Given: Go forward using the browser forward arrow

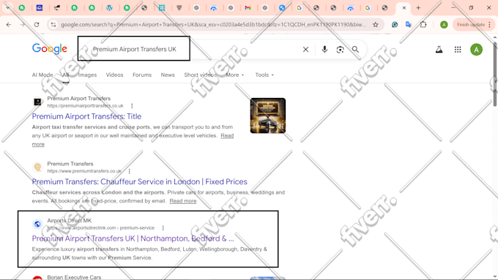Looking at the screenshot, I should point(23,24).
